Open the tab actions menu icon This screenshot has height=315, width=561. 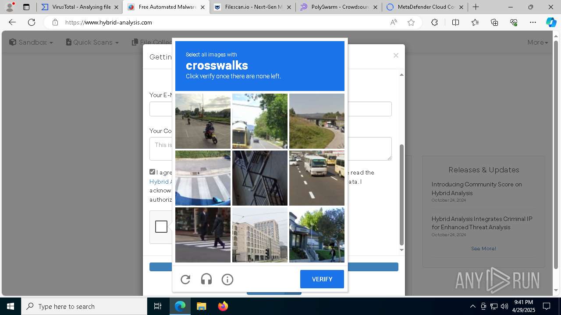pyautogui.click(x=26, y=7)
